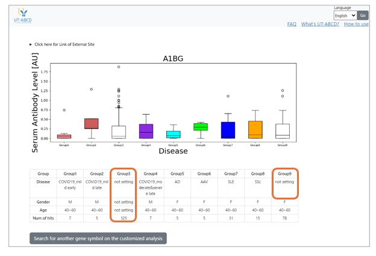Click the blue Group7 box in plot
This screenshot has width=376, height=256.
(228, 130)
